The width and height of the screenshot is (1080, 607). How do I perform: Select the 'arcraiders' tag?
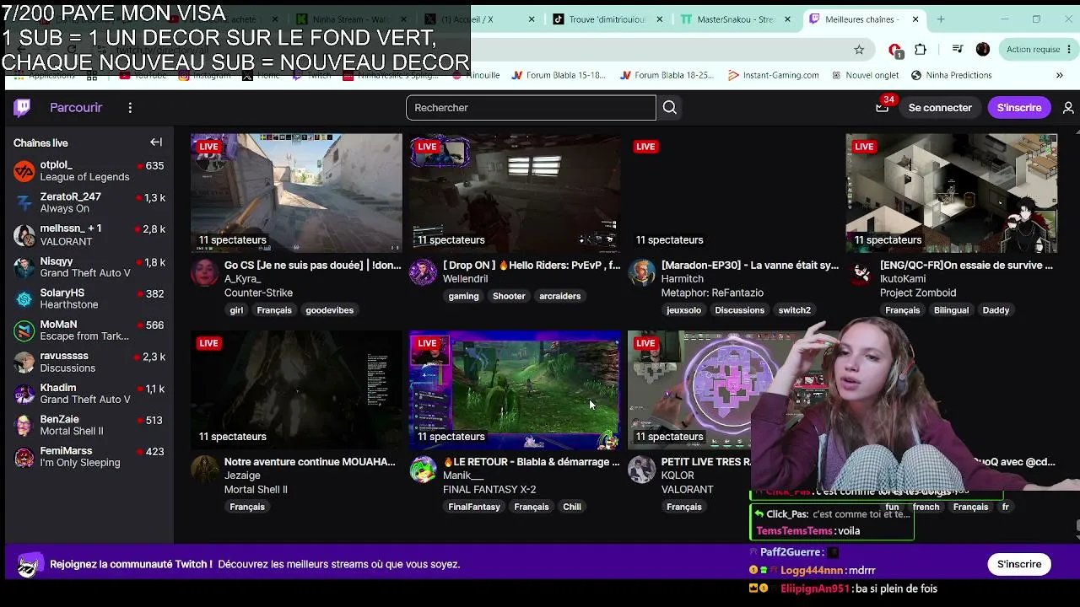pyautogui.click(x=560, y=296)
